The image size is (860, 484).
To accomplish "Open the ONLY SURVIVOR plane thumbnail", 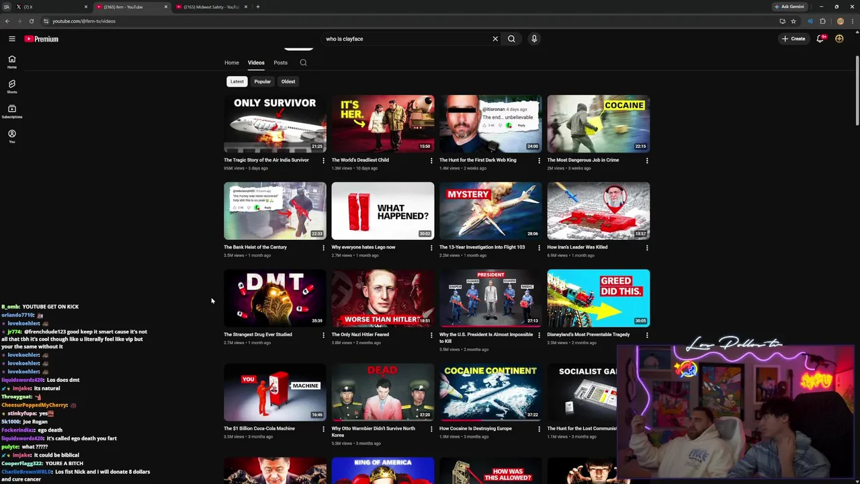I will (x=275, y=124).
